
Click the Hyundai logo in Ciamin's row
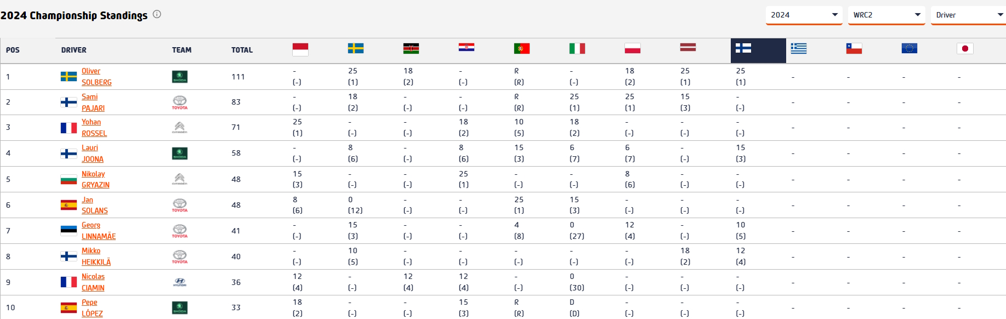pyautogui.click(x=179, y=282)
